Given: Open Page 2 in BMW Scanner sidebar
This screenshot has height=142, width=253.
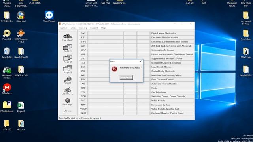Looking at the screenshot, I should (x=68, y=59).
